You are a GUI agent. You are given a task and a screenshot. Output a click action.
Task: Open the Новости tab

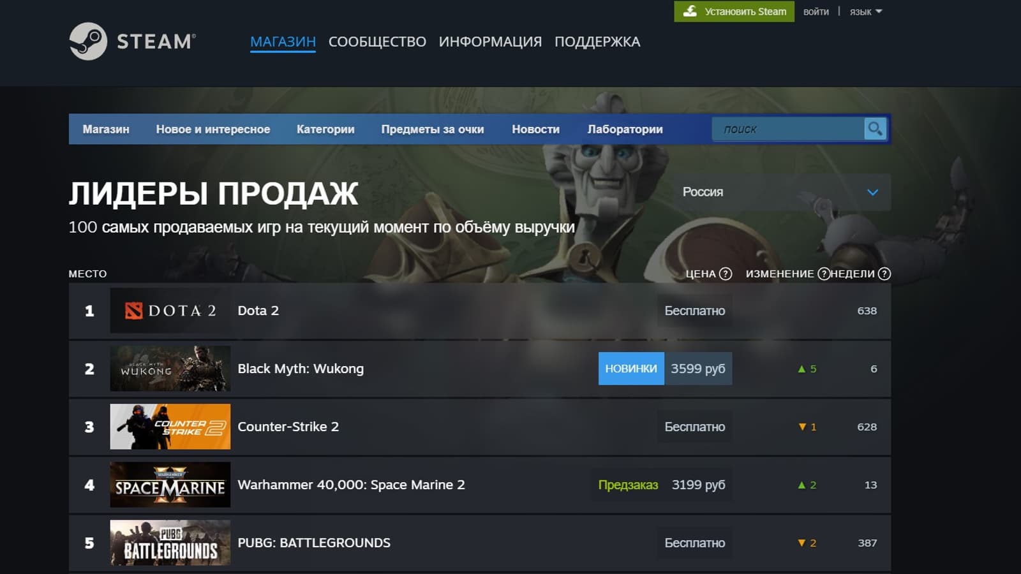point(535,129)
